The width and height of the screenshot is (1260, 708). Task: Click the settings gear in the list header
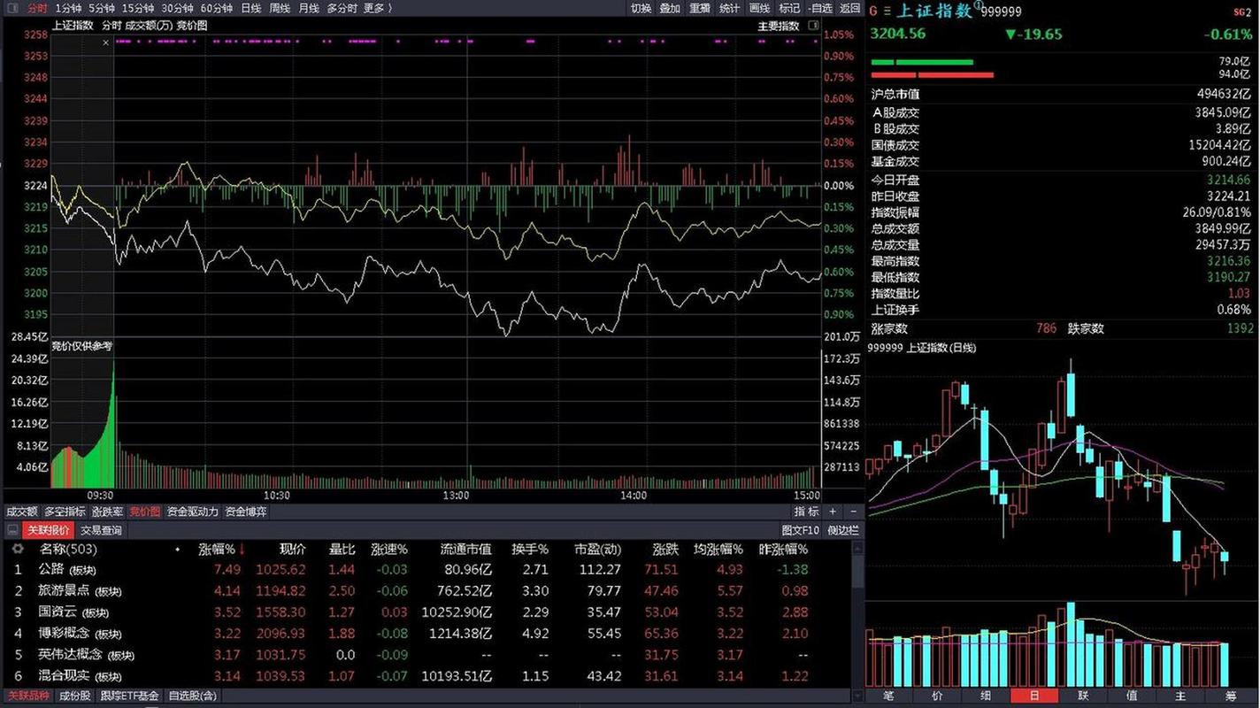coord(17,550)
